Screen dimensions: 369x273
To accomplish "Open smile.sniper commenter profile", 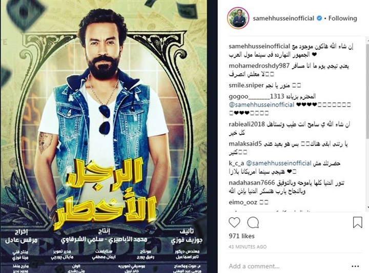I will (246, 85).
